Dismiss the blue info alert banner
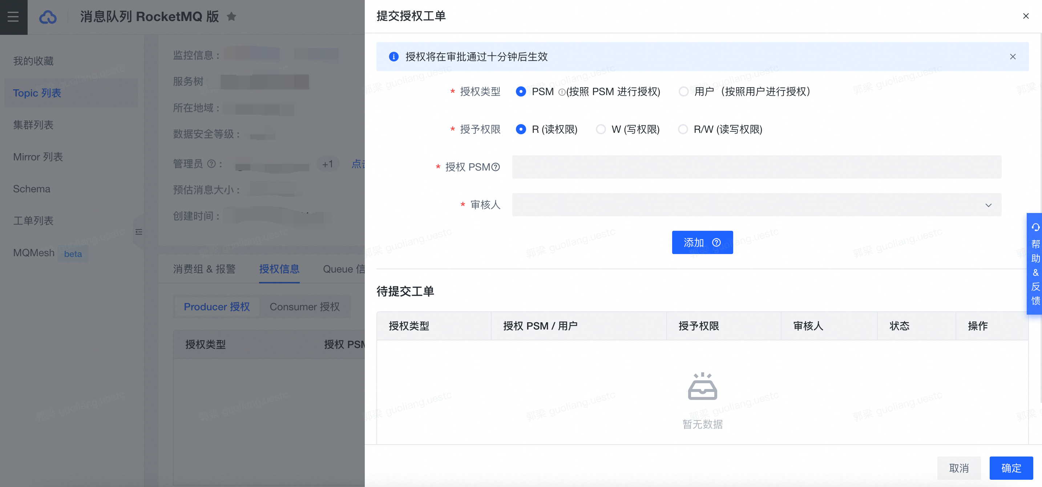This screenshot has height=487, width=1042. [1013, 57]
